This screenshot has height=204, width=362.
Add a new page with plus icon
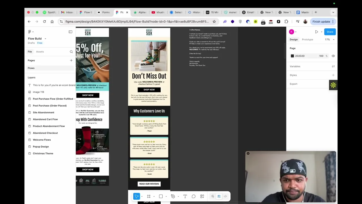tap(71, 60)
